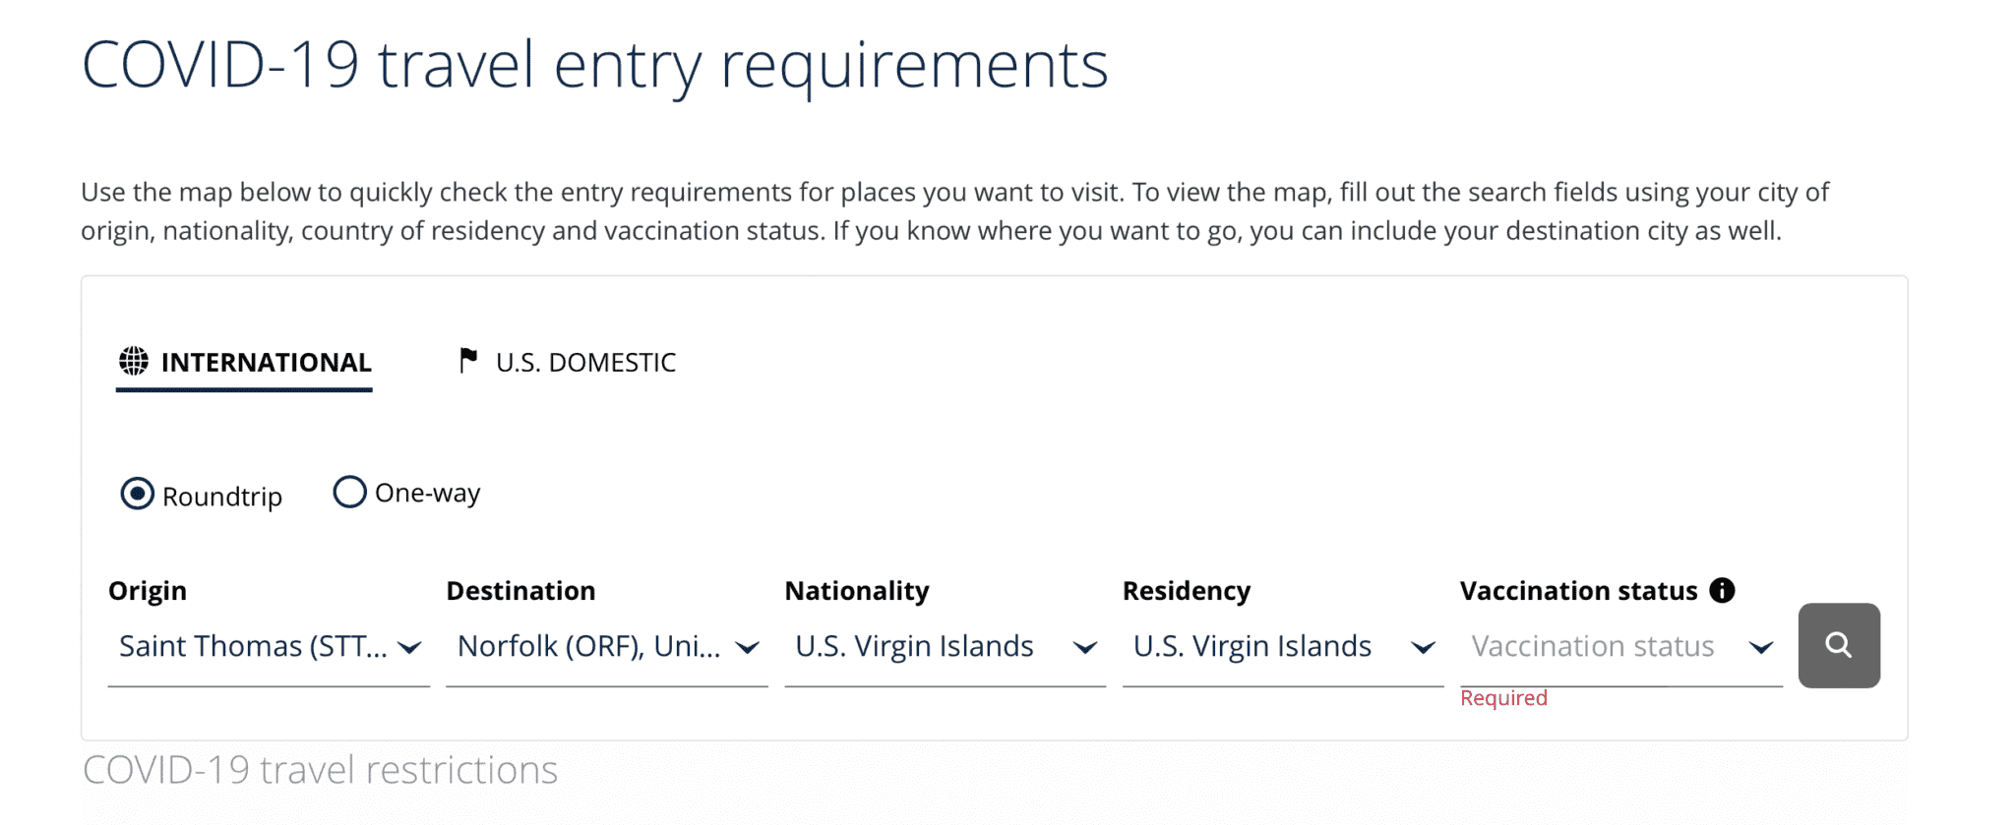Click the Origin dropdown chevron arrow
2015x825 pixels.
[410, 647]
